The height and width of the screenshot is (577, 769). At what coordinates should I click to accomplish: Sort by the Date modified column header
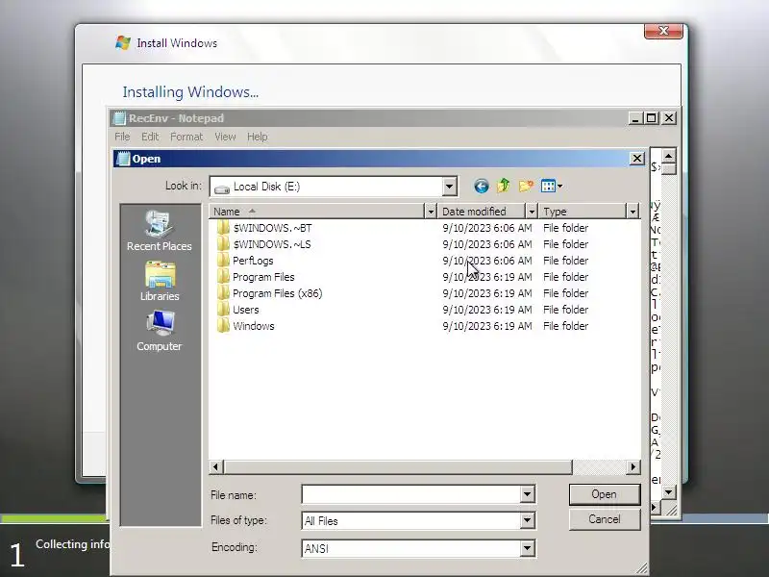(482, 212)
